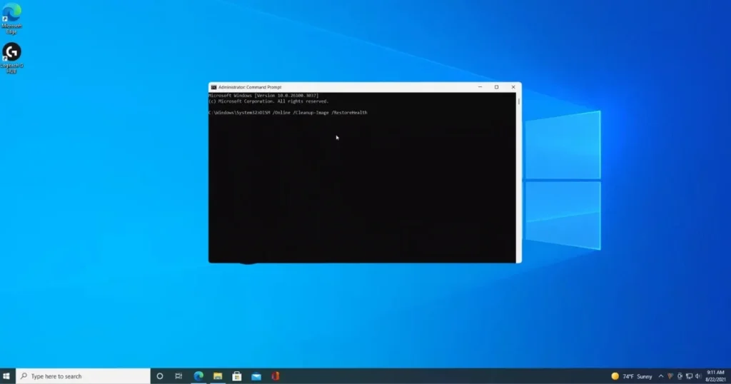This screenshot has width=731, height=384.
Task: Click the Command Prompt vertical scrollbar thumb
Action: coord(518,101)
